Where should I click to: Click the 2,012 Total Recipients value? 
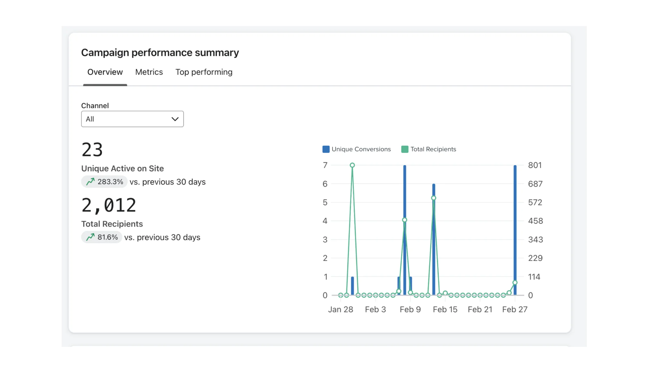click(109, 205)
